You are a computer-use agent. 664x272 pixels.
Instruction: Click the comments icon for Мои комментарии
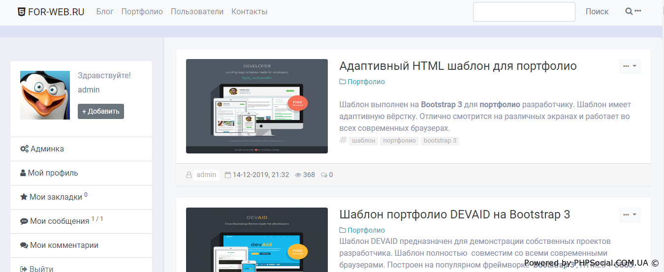point(24,245)
